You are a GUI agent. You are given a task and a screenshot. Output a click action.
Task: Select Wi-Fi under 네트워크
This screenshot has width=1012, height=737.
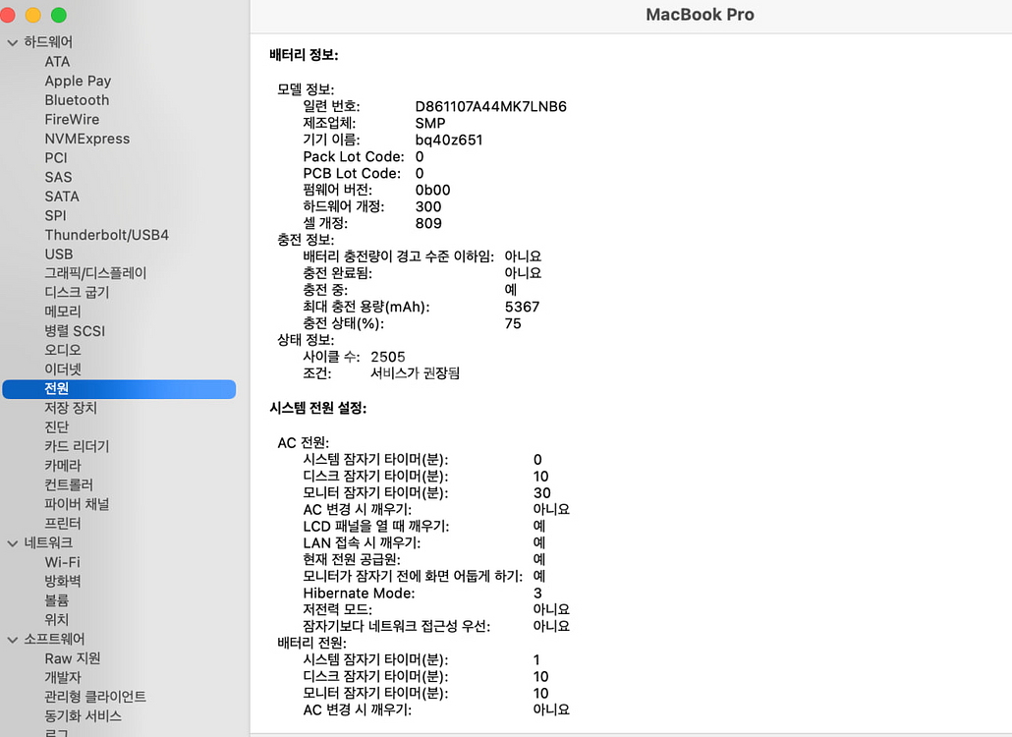click(63, 562)
